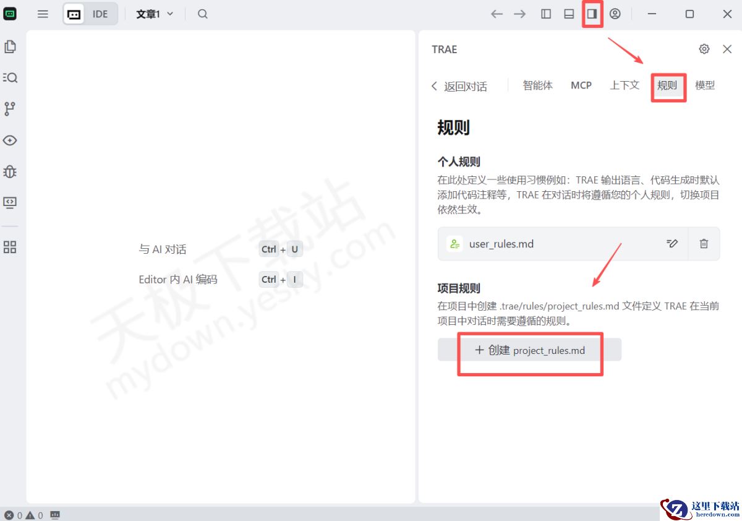Click the errors count in status bar
The image size is (742, 521).
[x=14, y=515]
